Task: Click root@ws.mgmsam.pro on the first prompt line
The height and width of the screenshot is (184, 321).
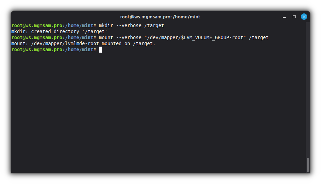Action: [37, 26]
